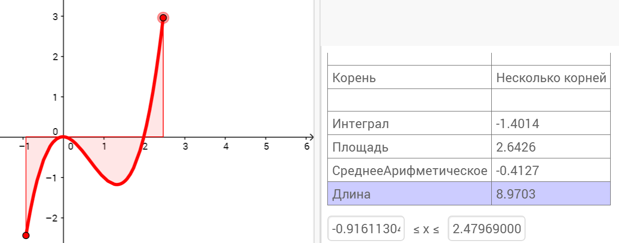Screen dimensions: 619x243
Task: Click the empty cell below Корень
Action: tap(409, 100)
